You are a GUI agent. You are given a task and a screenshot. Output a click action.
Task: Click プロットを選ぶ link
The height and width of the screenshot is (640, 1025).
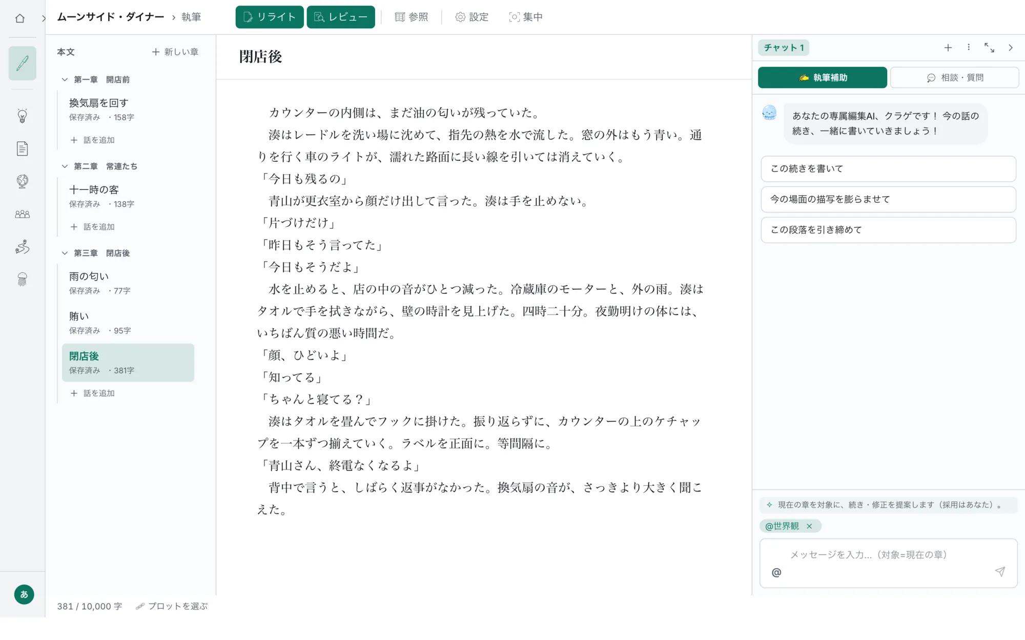[x=172, y=606]
